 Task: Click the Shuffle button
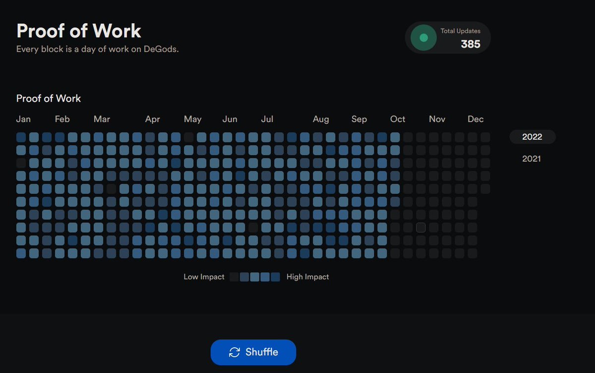(x=253, y=352)
